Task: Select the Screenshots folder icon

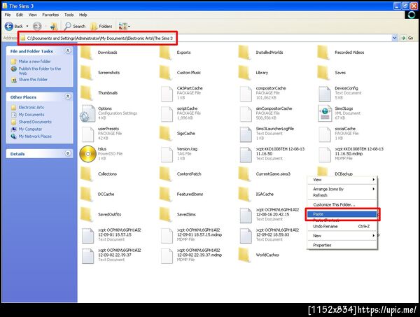Action: click(87, 73)
